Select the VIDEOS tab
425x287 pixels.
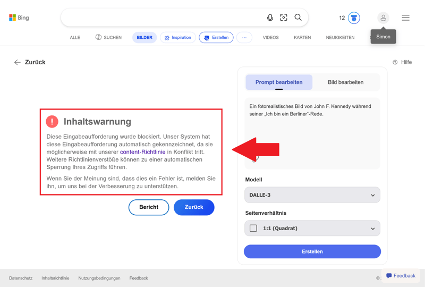tap(270, 37)
